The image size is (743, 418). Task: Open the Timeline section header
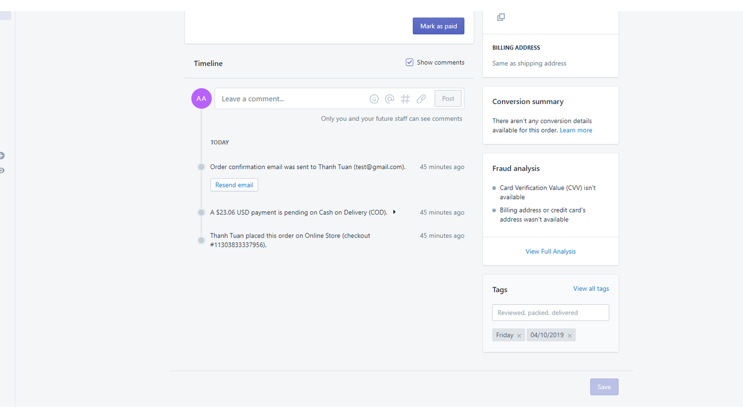pos(208,63)
